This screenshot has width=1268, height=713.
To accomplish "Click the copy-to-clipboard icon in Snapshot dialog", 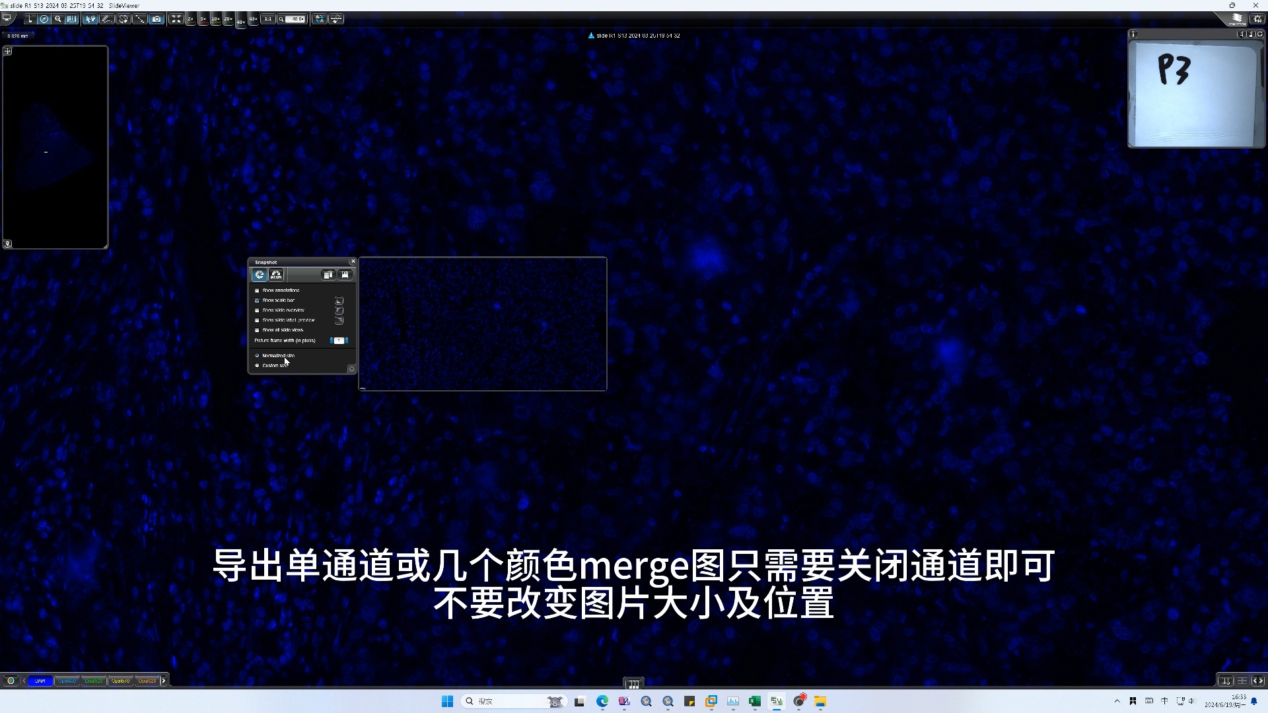I will coord(329,275).
